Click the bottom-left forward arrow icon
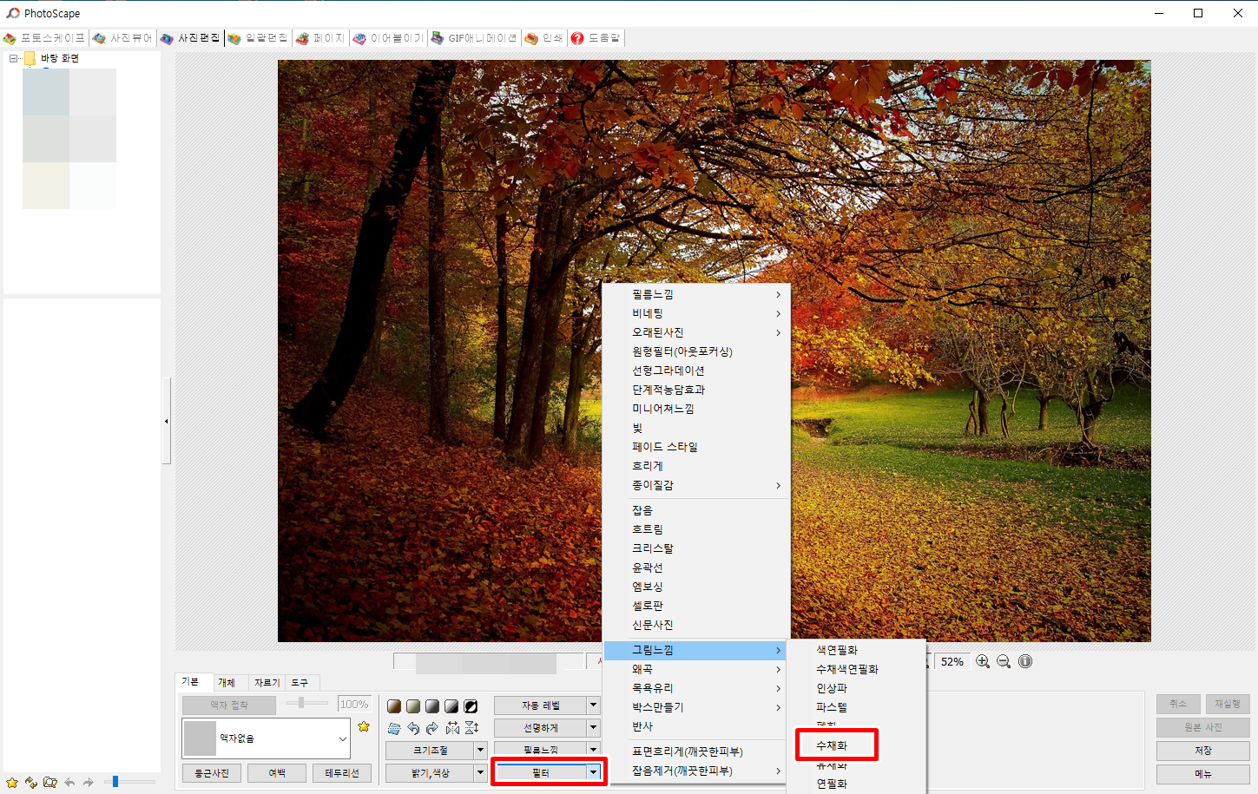The image size is (1258, 794). click(89, 782)
